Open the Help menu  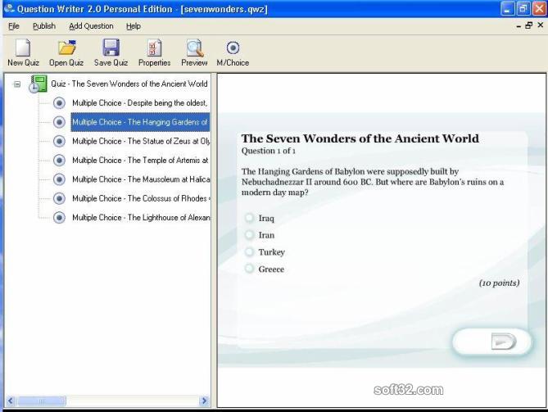[x=134, y=26]
